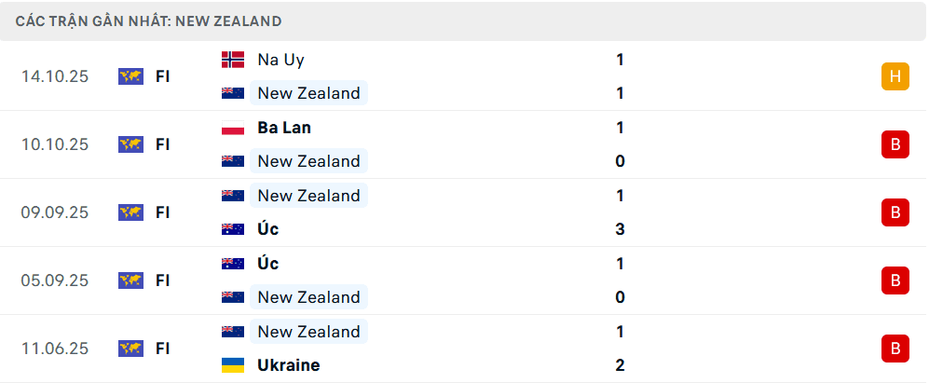The width and height of the screenshot is (929, 383).
Task: Open the Ukraine team link
Action: point(288,365)
